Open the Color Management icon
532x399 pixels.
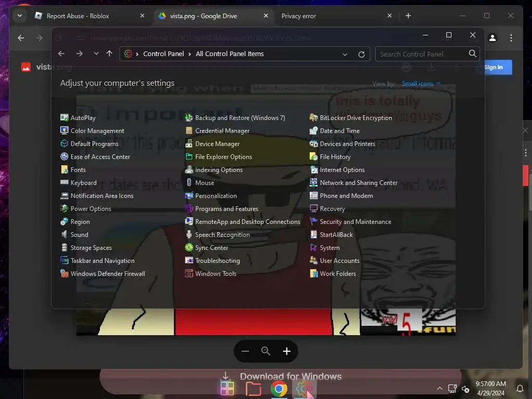coord(64,130)
